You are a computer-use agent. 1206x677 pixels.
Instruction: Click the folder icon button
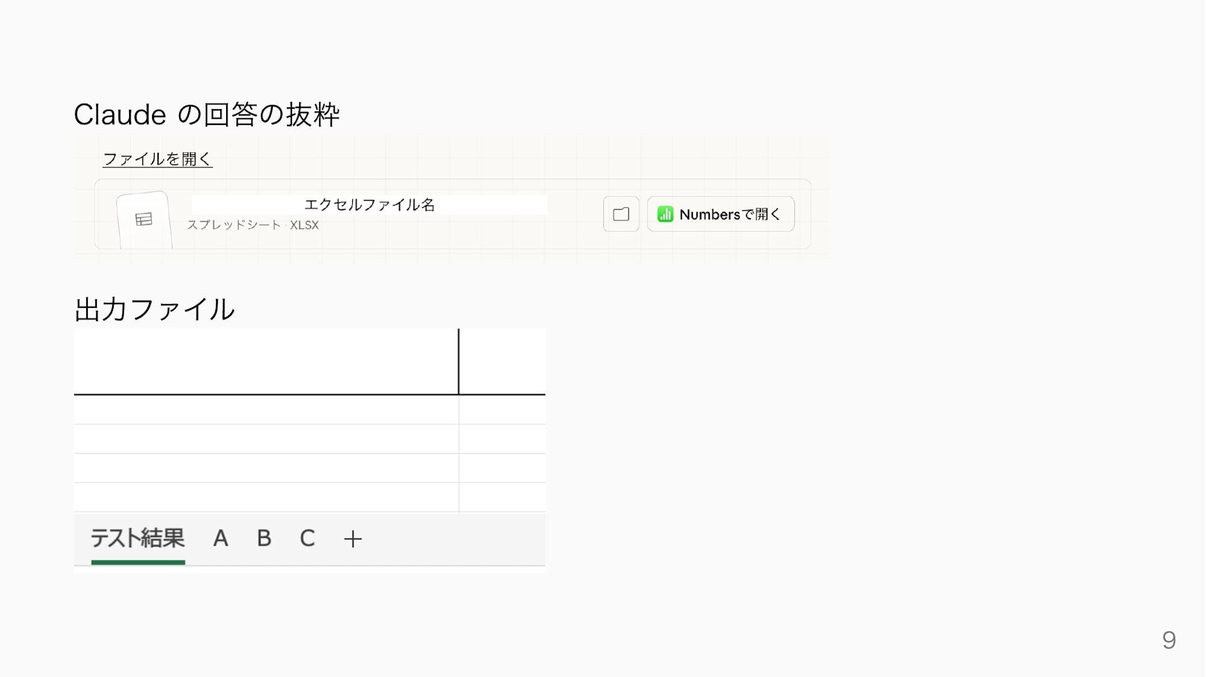620,214
